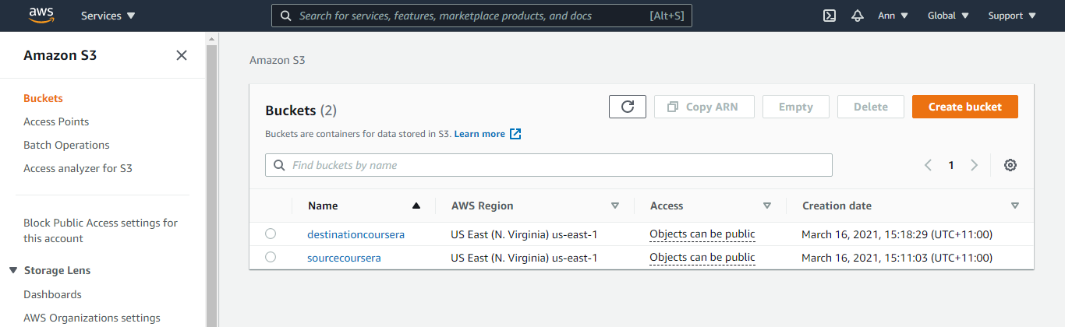Open Batch Operations in sidebar
Screen dimensions: 1065x327
pos(66,145)
